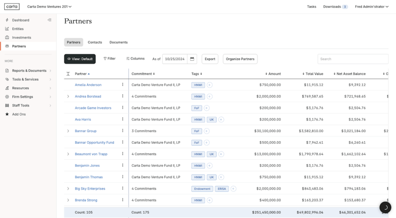396x218 pixels.
Task: Open Investments in the sidebar
Action: (x=22, y=37)
